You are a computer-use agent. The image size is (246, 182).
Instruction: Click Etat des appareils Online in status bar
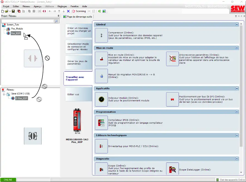(231, 180)
